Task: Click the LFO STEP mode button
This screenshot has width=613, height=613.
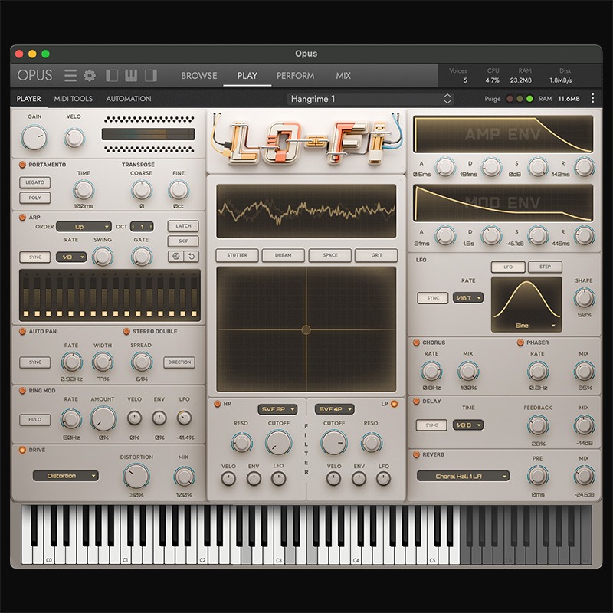Action: click(x=545, y=267)
